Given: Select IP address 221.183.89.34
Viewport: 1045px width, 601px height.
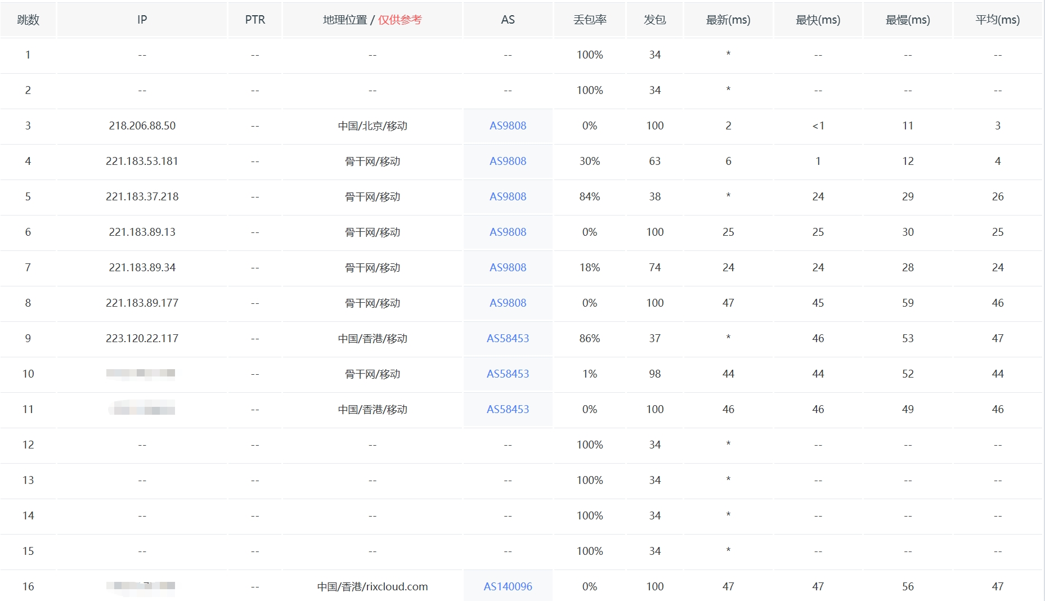Looking at the screenshot, I should coord(142,267).
